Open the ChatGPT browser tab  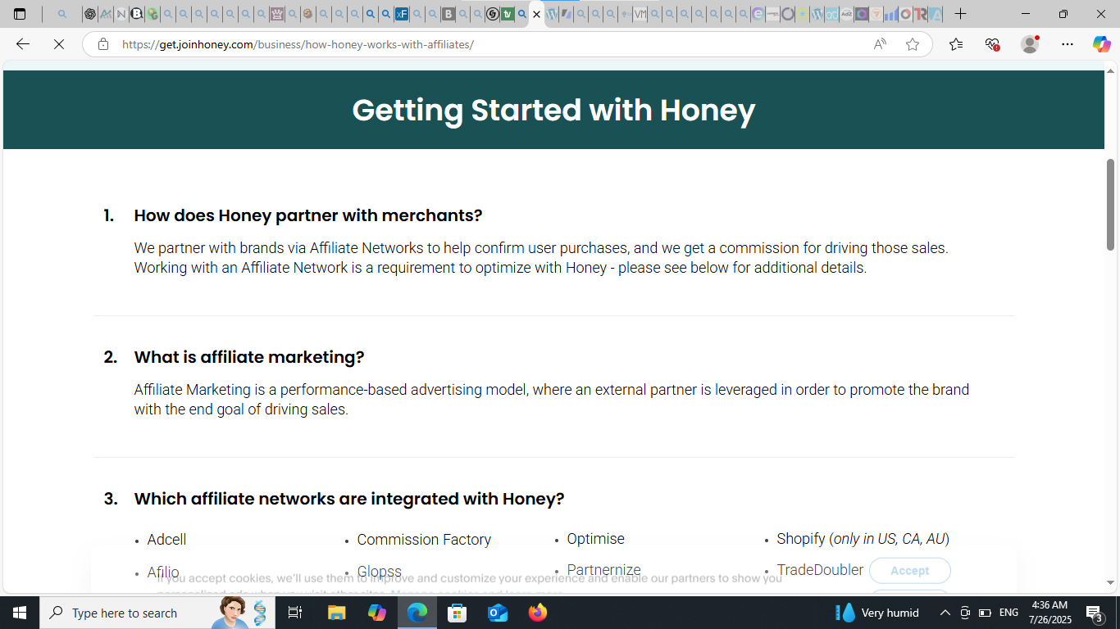coord(89,14)
